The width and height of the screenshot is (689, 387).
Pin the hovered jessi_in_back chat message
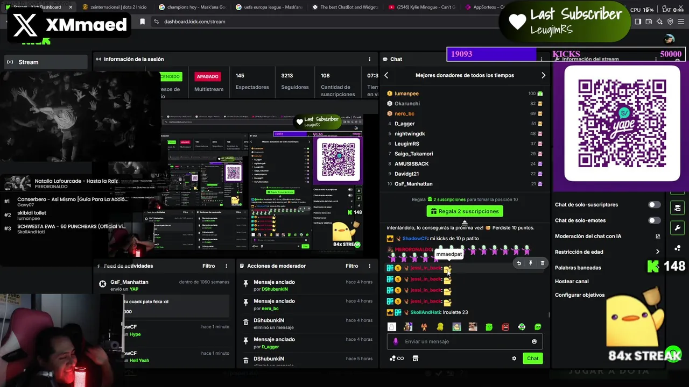[530, 263]
